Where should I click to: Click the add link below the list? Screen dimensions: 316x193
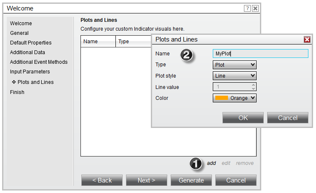(211, 163)
